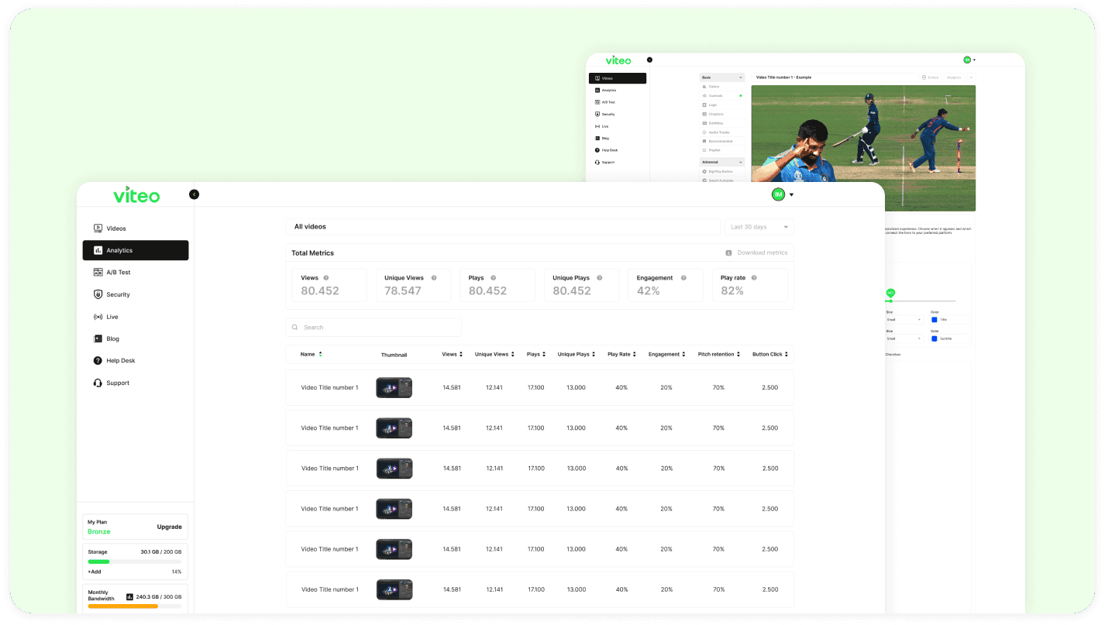This screenshot has width=1105, height=625.
Task: Click the Security shield icon in sidebar
Action: tap(98, 295)
